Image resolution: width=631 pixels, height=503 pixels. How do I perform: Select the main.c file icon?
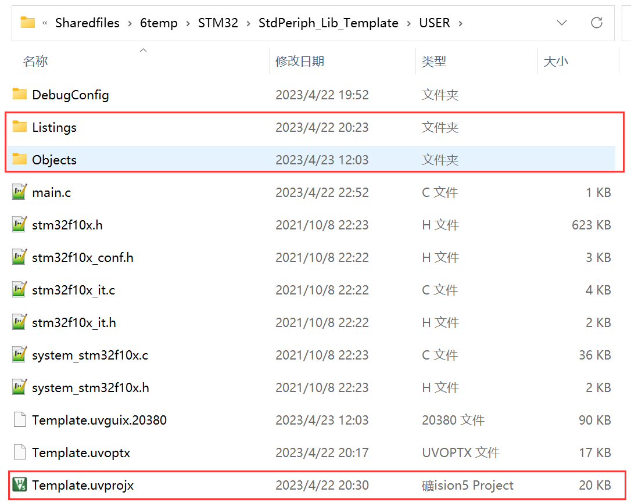pyautogui.click(x=20, y=192)
